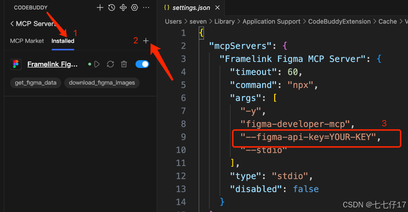The image size is (408, 212).
Task: Go back from MCP Servers
Action: click(x=12, y=24)
